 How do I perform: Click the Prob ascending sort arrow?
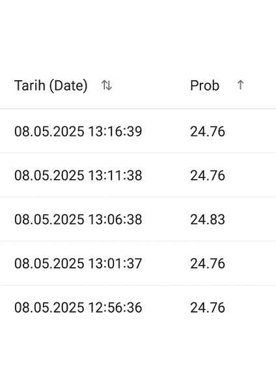[240, 85]
